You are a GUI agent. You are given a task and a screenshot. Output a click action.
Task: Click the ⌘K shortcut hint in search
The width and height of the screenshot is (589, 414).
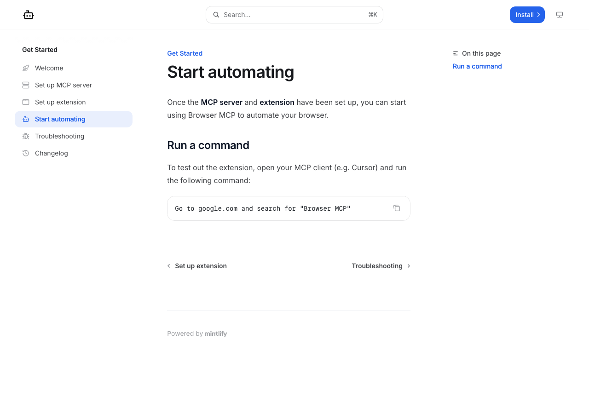[x=373, y=15]
